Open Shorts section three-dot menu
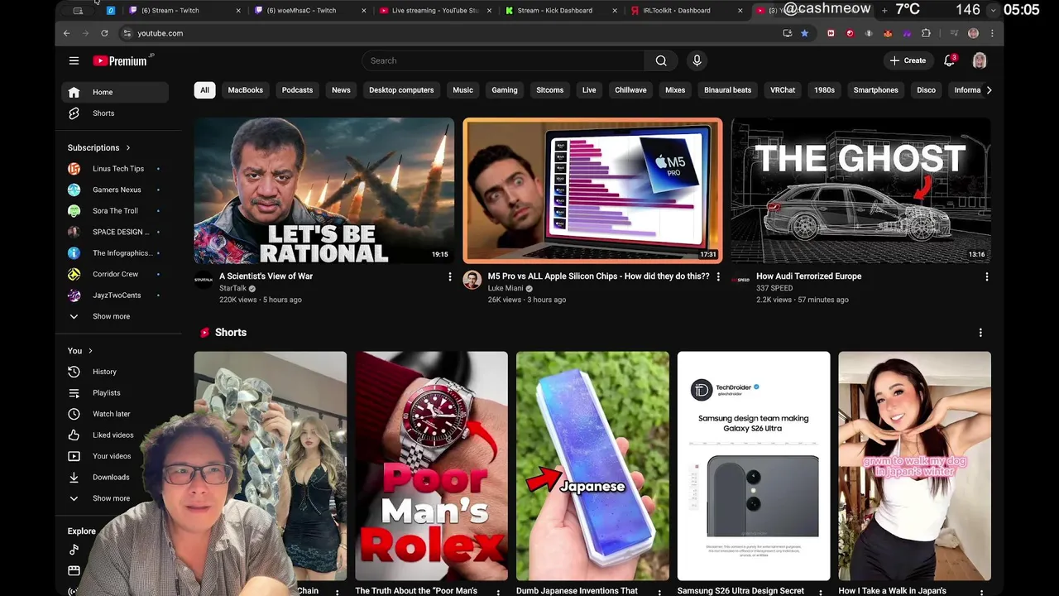The image size is (1059, 596). click(980, 333)
